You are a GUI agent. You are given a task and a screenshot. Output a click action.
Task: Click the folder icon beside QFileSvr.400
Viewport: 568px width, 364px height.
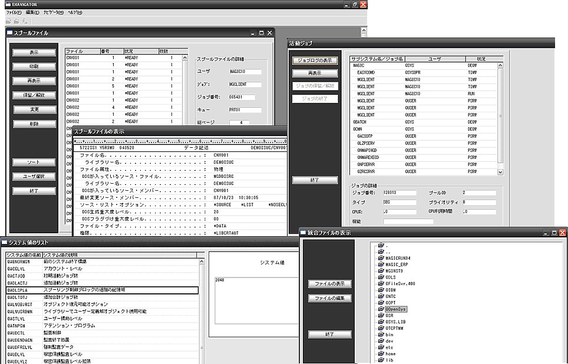tap(381, 283)
